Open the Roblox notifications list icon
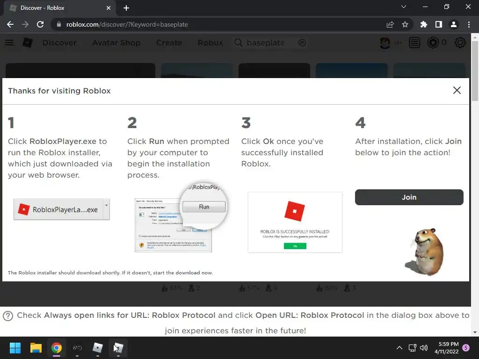Viewport: 479px width, 359px height. 414,43
